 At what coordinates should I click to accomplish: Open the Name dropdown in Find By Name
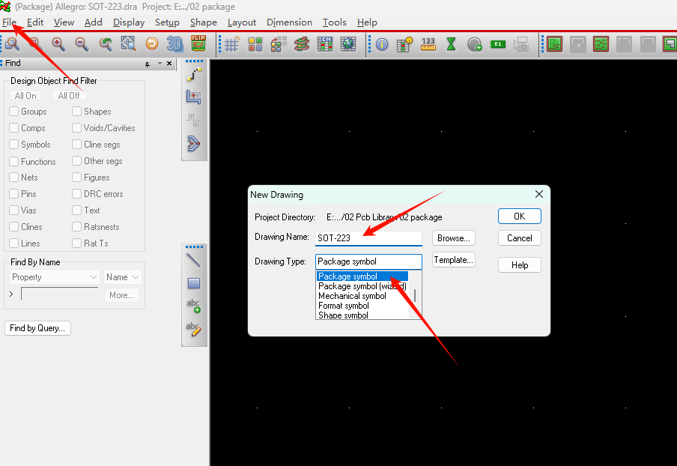(x=122, y=277)
